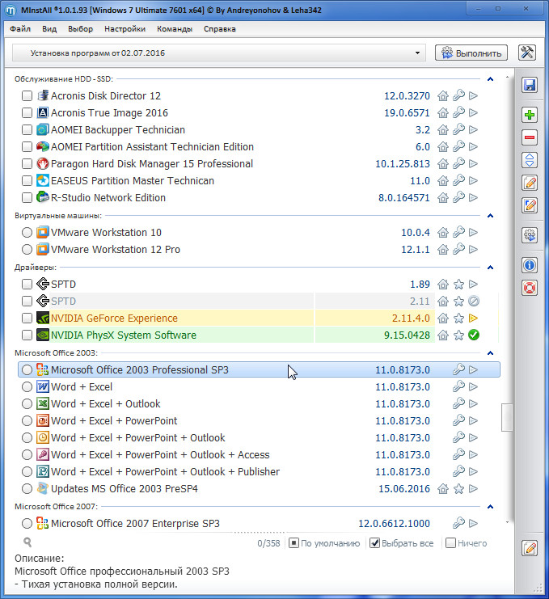The image size is (549, 599).
Task: Click the green checkmark for NVIDIA PhysX
Action: [474, 335]
